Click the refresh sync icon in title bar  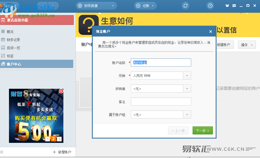(x=186, y=6)
